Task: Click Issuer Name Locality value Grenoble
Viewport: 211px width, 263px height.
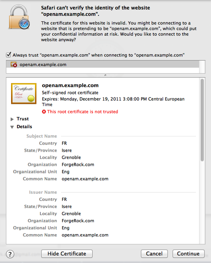Action: coord(71,213)
